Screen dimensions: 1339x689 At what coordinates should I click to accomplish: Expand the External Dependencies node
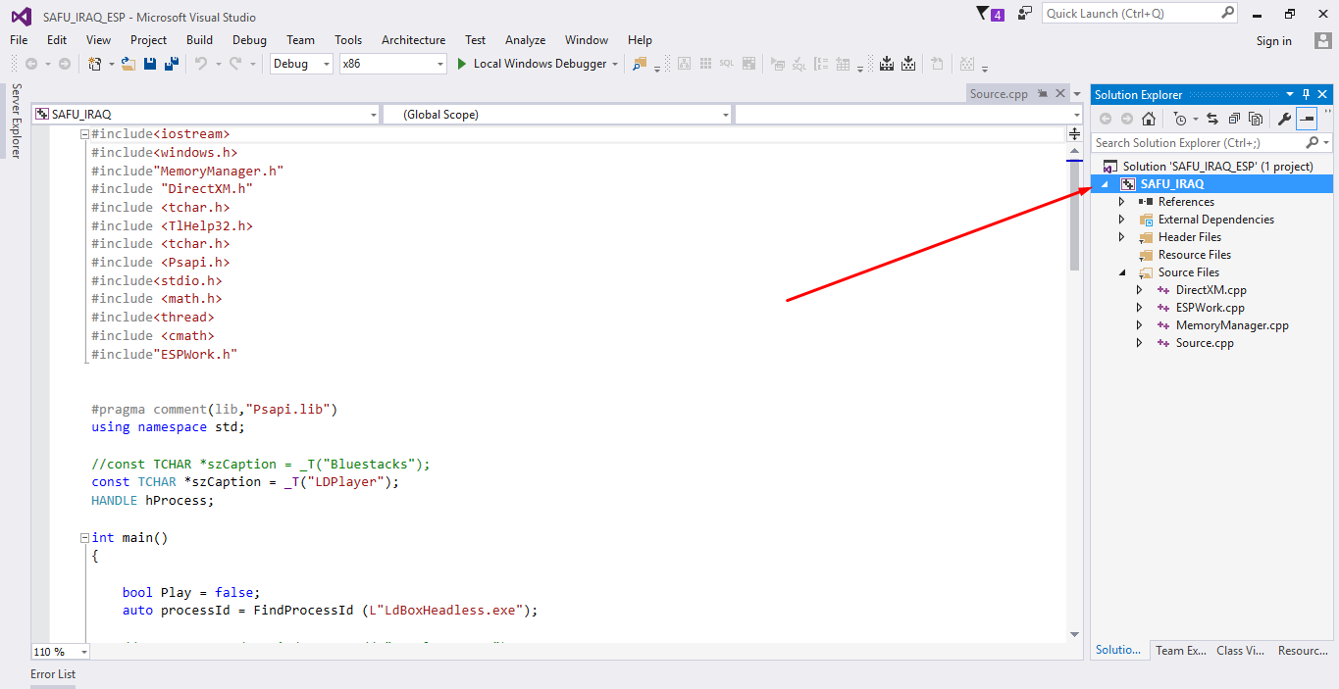pos(1122,220)
